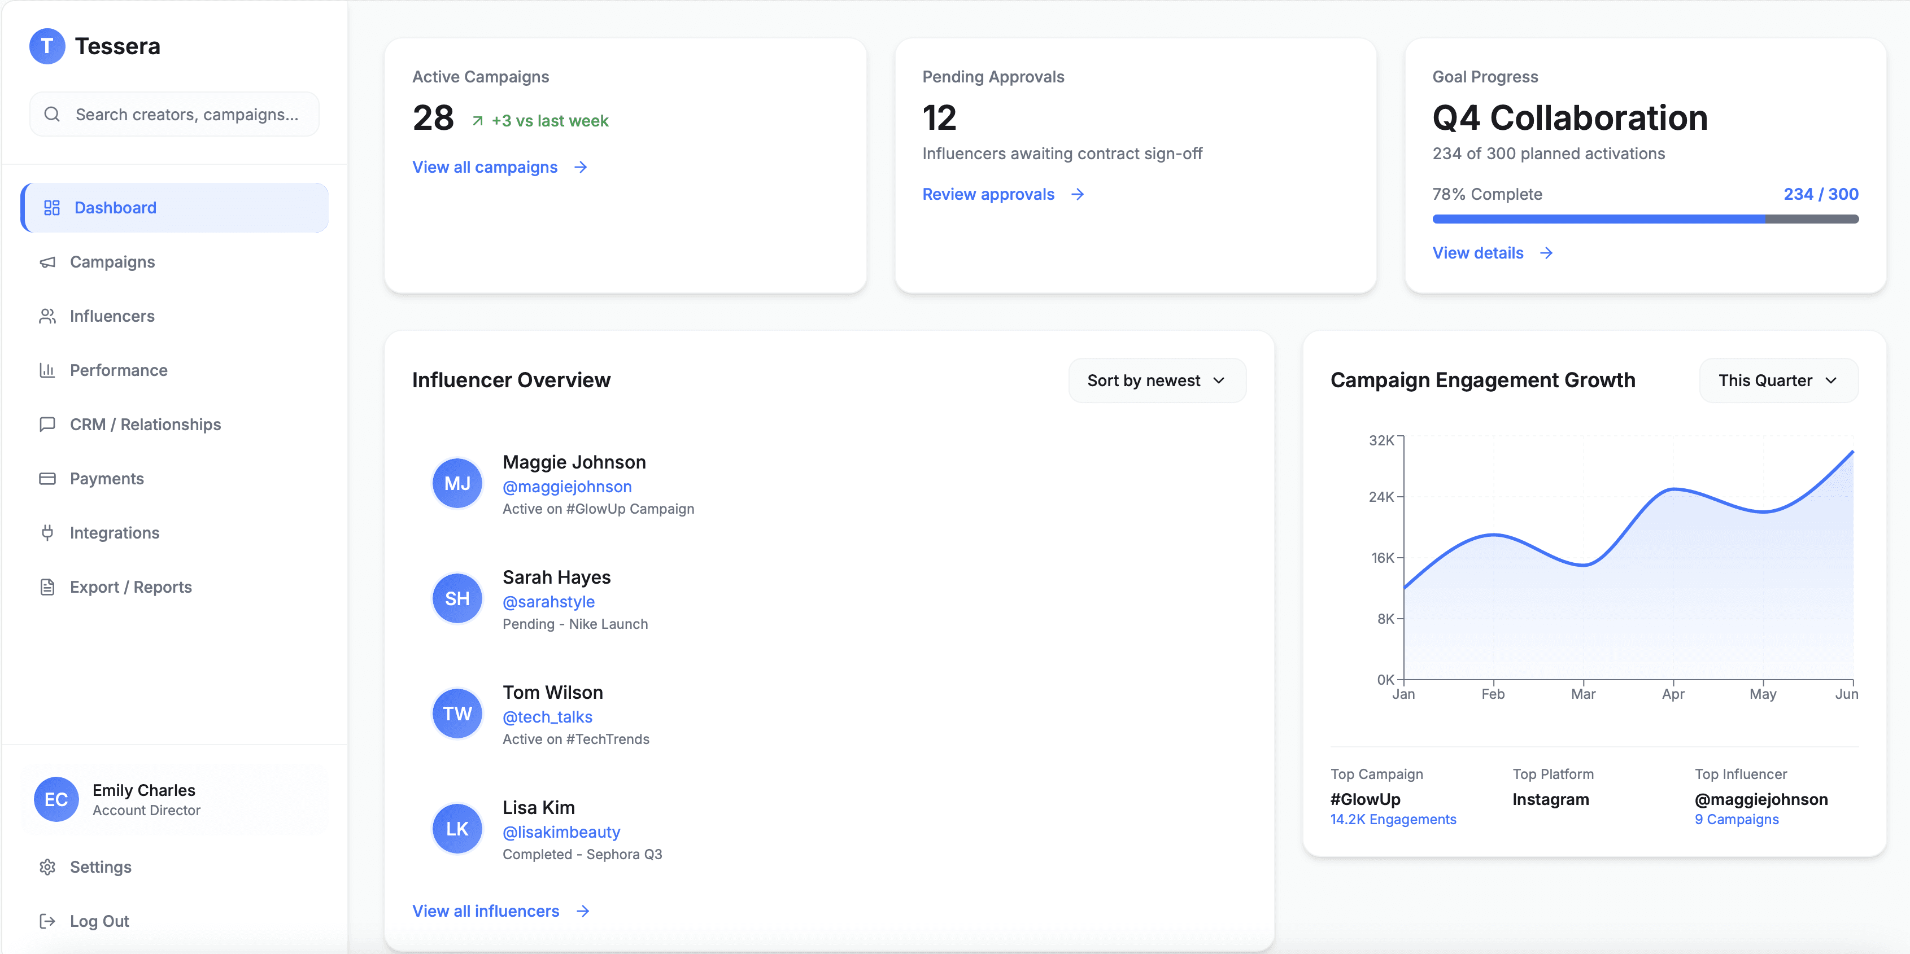Click Tom Wilson's TW avatar
The width and height of the screenshot is (1910, 954).
click(x=457, y=713)
